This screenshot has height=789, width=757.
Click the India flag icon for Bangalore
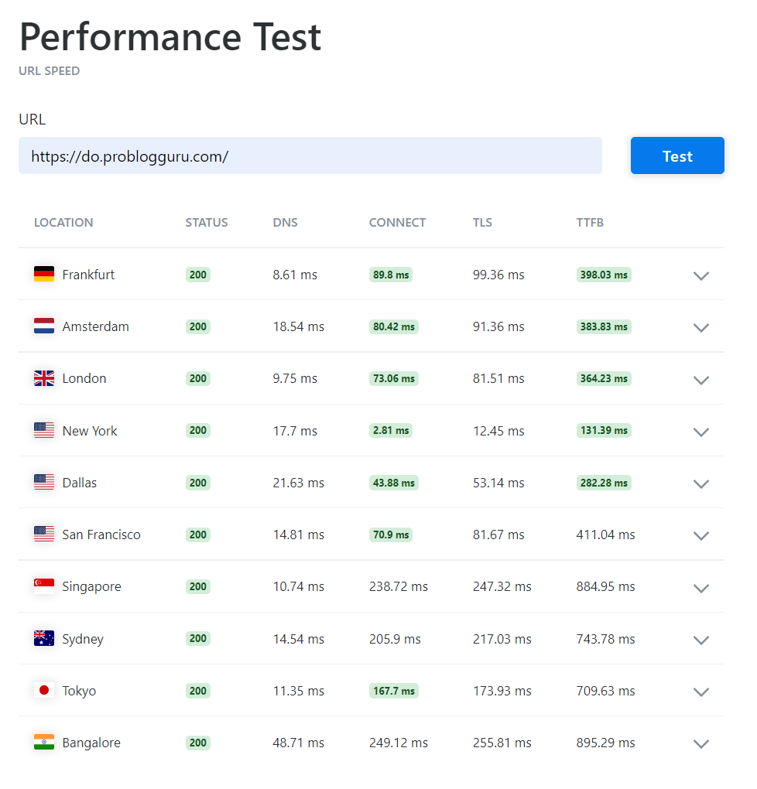pyautogui.click(x=44, y=743)
